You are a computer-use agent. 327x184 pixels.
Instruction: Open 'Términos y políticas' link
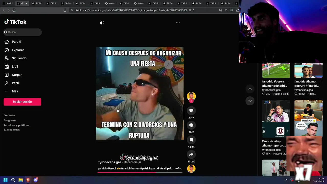click(16, 125)
